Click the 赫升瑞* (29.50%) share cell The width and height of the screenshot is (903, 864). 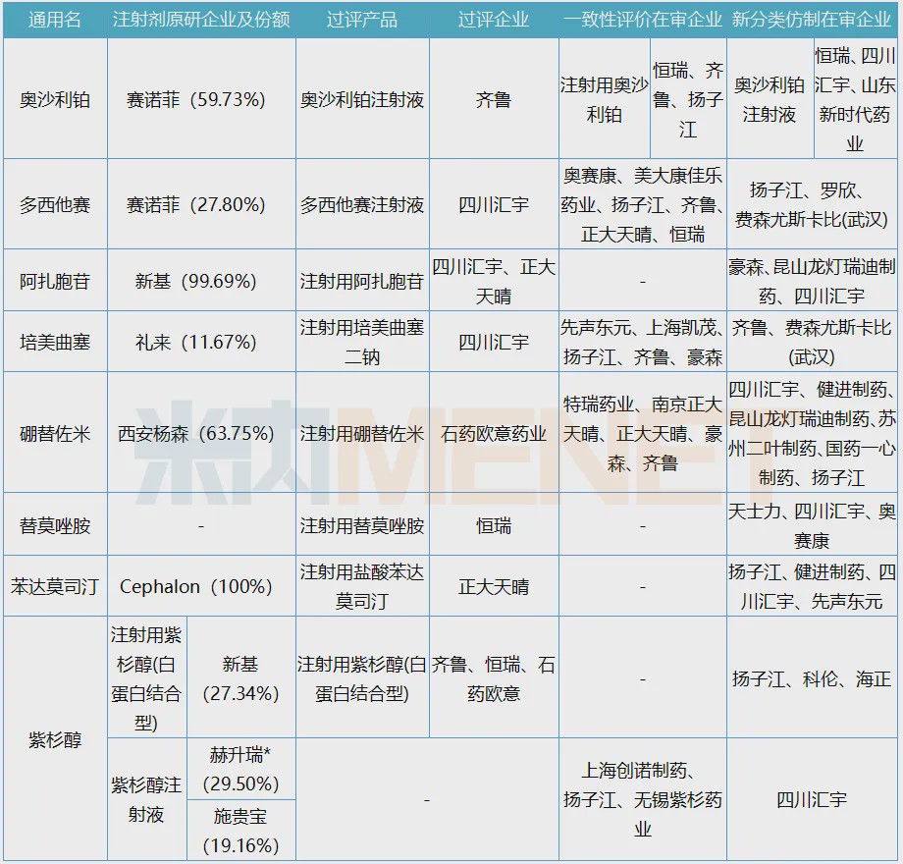click(x=241, y=769)
